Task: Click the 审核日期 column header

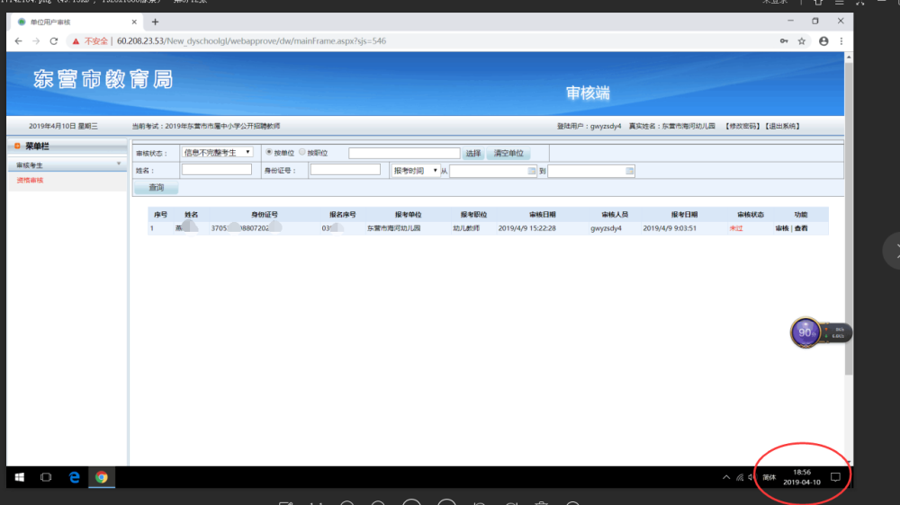Action: click(543, 215)
